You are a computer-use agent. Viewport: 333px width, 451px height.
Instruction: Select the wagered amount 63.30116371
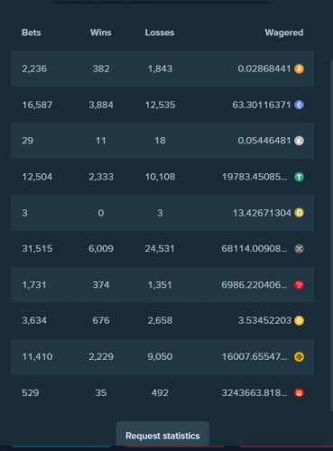pyautogui.click(x=262, y=105)
